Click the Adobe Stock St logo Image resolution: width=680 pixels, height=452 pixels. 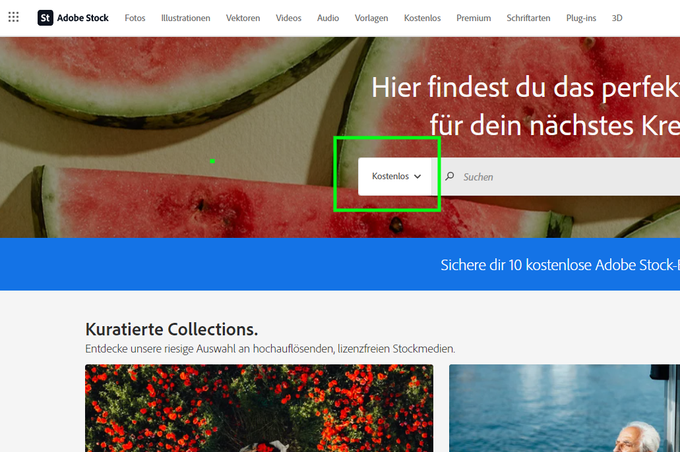[x=46, y=18]
